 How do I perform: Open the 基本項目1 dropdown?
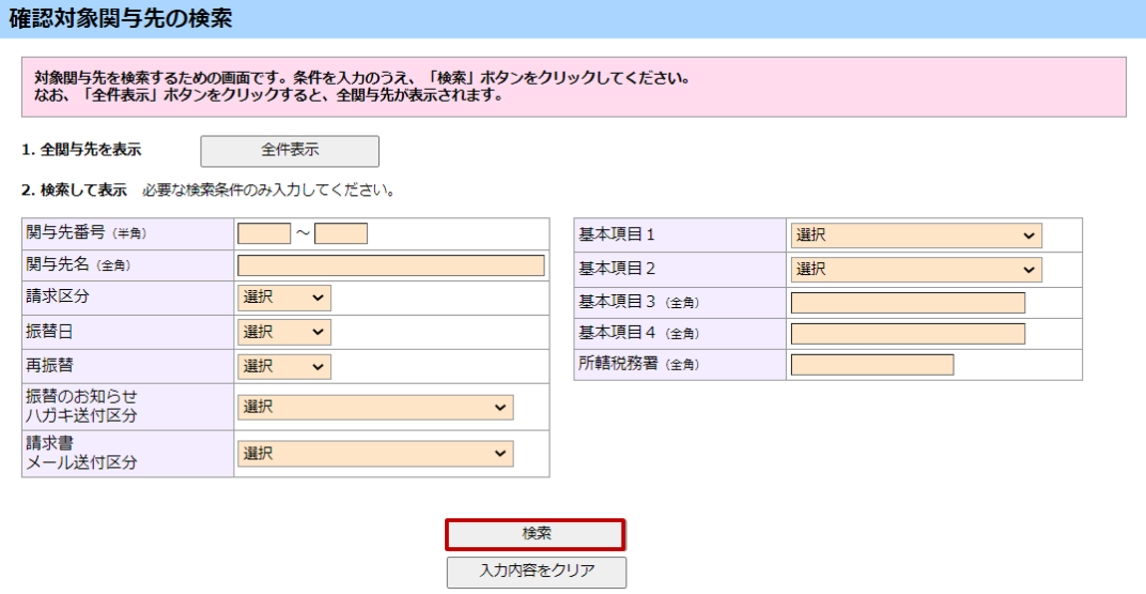click(916, 235)
